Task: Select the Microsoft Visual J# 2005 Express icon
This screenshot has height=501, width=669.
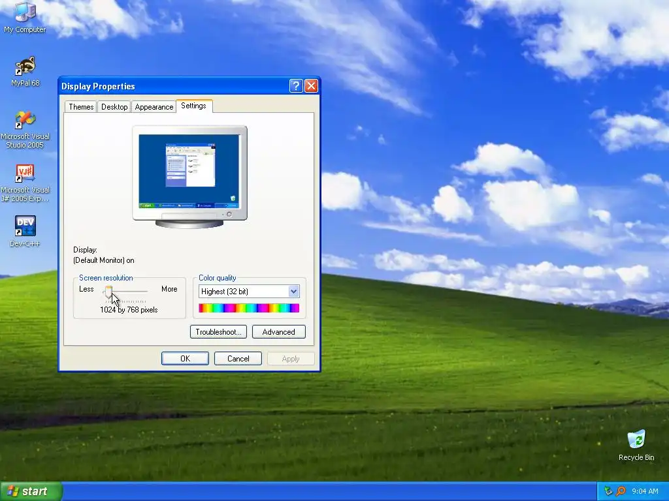Action: (25, 174)
